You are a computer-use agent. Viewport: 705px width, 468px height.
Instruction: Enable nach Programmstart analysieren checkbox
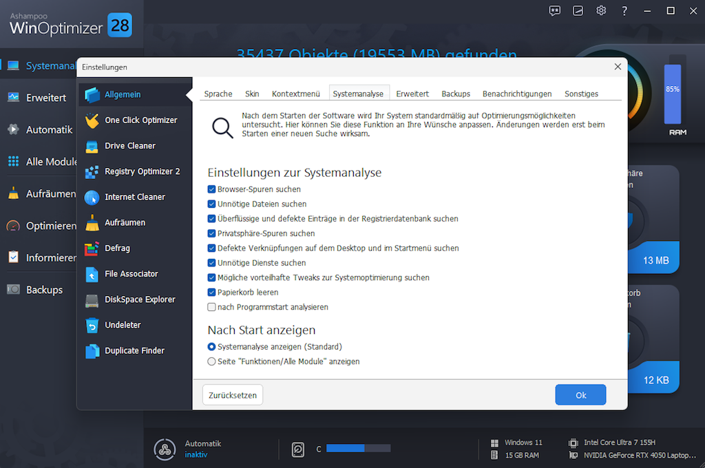point(212,307)
